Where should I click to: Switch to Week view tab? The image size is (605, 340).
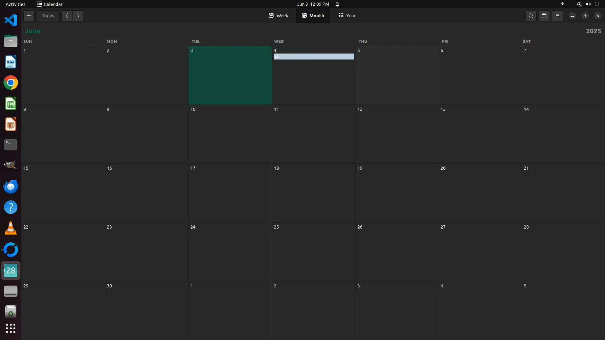click(x=279, y=16)
